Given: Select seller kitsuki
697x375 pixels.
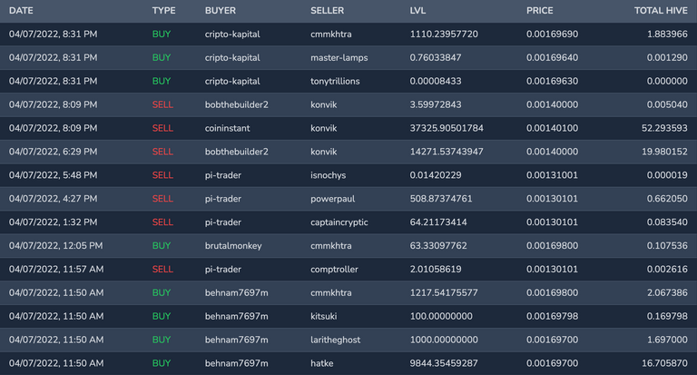Looking at the screenshot, I should pyautogui.click(x=324, y=316).
